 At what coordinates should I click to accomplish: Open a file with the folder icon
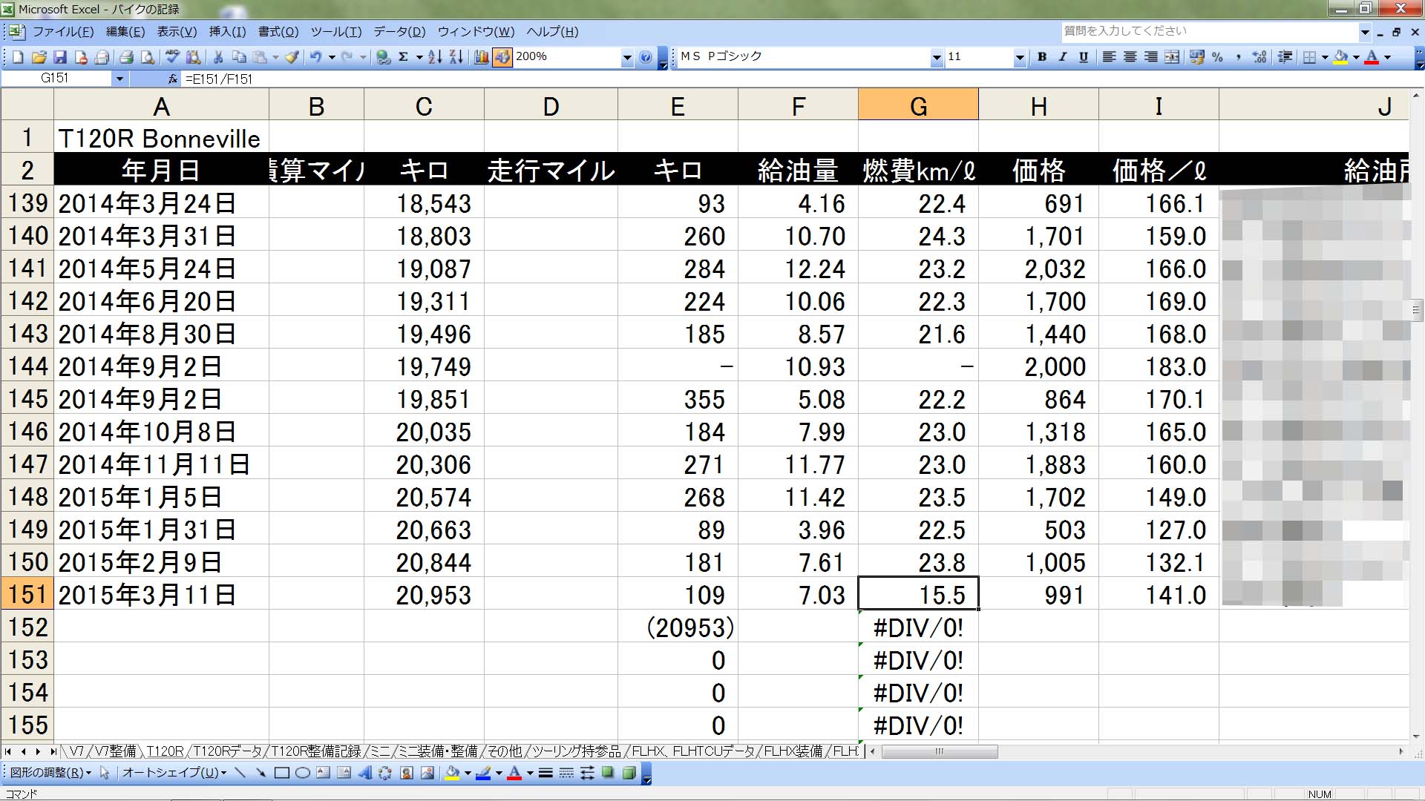pos(39,57)
